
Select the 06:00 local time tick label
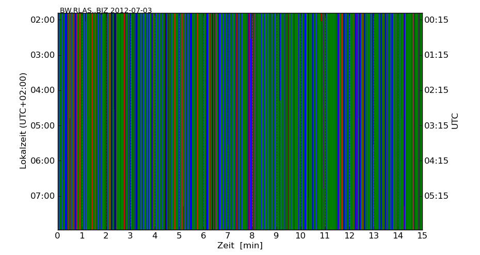[x=42, y=161]
